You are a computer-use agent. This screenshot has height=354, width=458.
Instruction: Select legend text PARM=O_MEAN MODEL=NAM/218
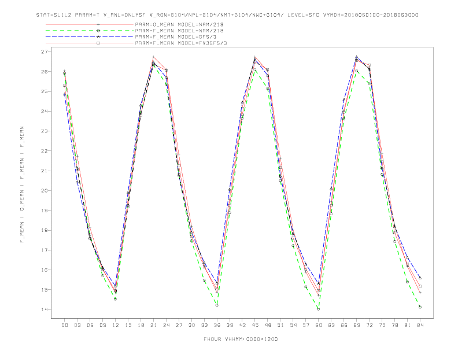click(179, 24)
